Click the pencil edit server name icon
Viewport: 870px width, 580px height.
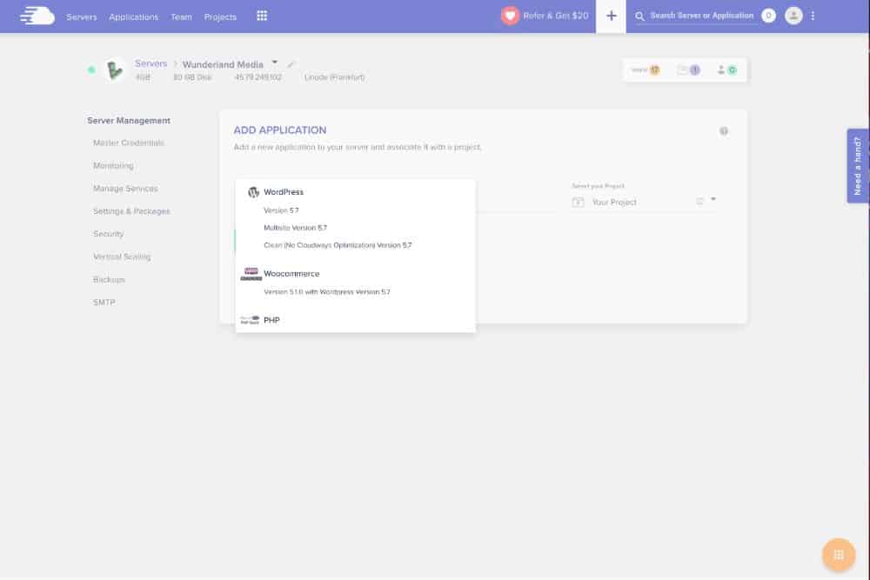tap(291, 65)
